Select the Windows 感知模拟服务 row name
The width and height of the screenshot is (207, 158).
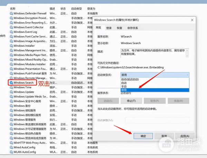[27, 115]
